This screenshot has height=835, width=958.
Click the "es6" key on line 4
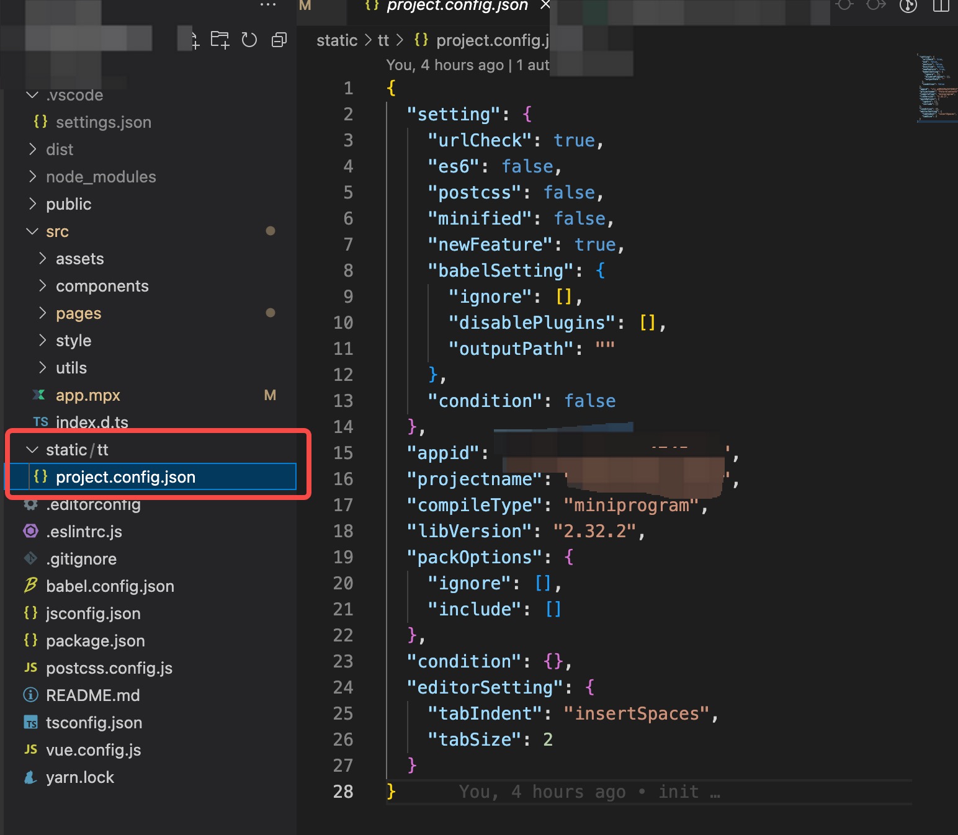454,166
